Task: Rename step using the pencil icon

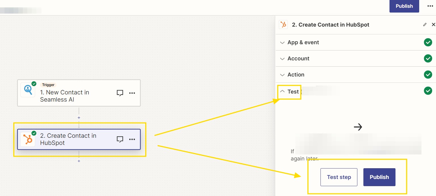Action: [425, 24]
